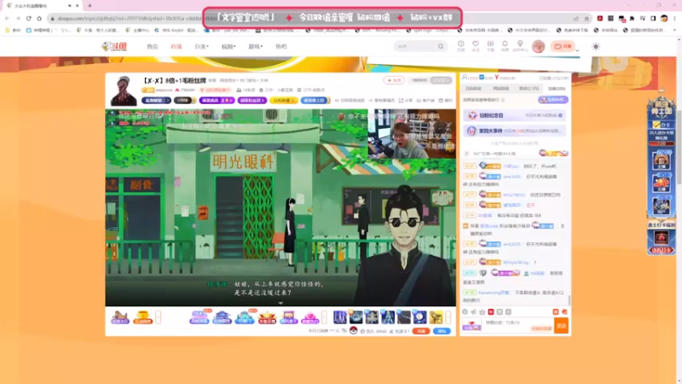
Task: Open the purple super fan group badge
Action: (252, 100)
